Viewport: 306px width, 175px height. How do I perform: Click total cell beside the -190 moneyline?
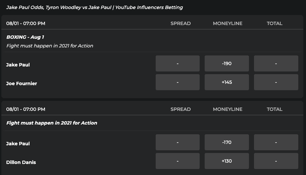(x=276, y=63)
